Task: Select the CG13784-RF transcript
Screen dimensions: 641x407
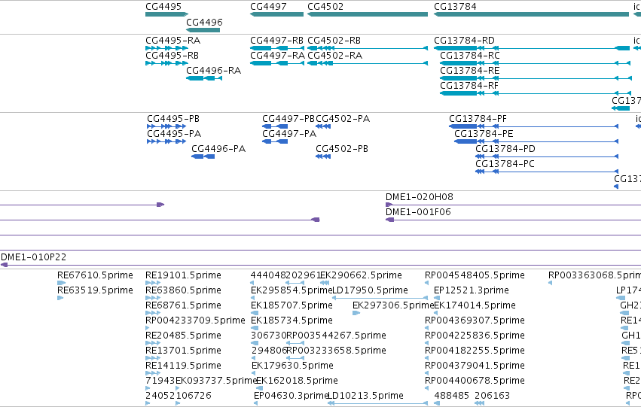Action: (535, 93)
